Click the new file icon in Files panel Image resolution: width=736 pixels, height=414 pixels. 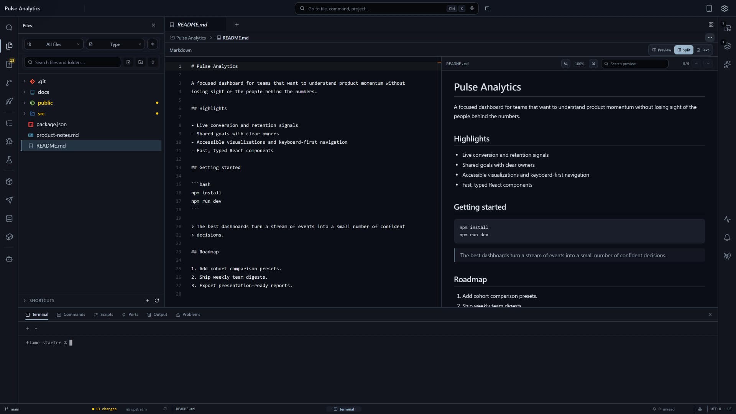click(x=128, y=62)
